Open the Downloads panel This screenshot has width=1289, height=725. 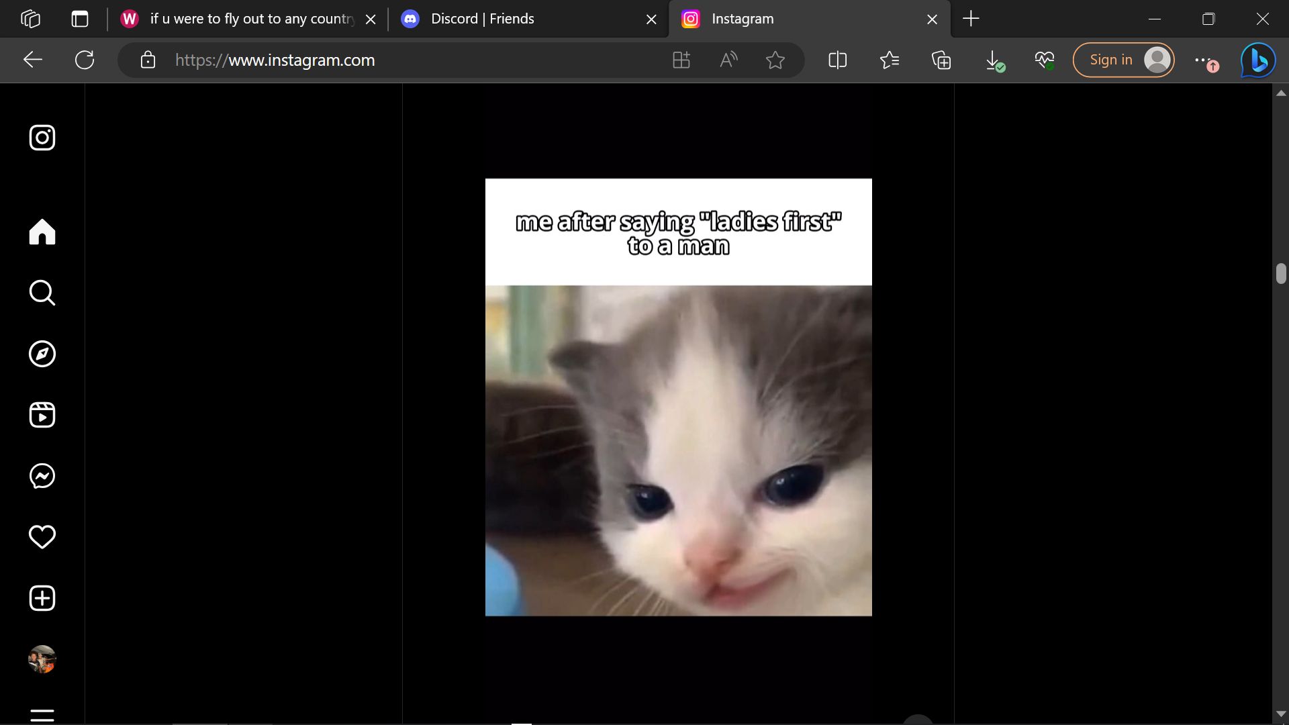[993, 60]
